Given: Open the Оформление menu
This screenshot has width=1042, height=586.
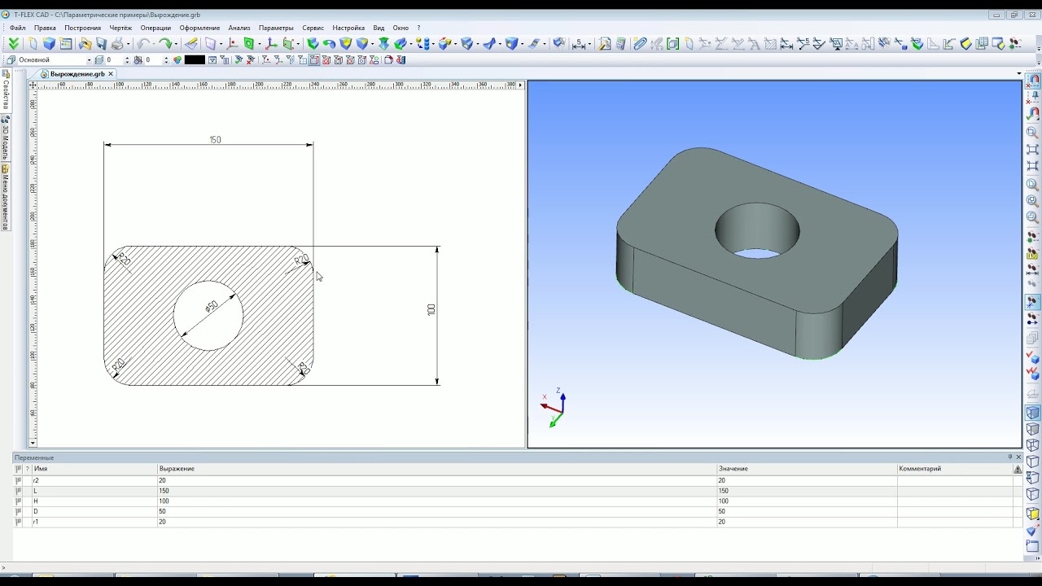Looking at the screenshot, I should pos(199,28).
